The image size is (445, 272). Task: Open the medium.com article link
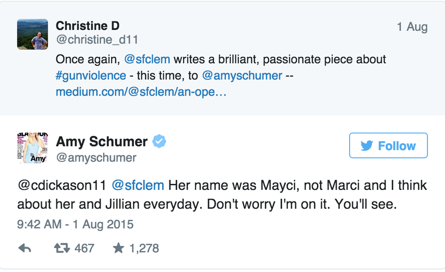point(141,92)
